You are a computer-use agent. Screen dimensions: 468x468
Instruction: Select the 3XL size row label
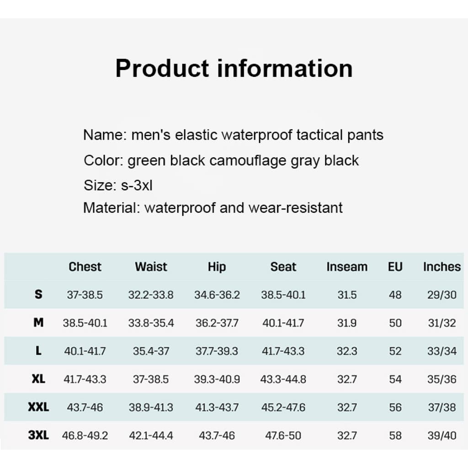point(38,435)
